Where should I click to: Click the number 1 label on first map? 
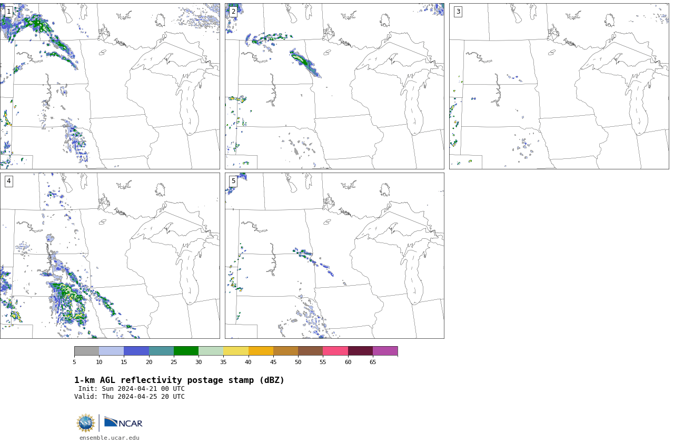(8, 12)
